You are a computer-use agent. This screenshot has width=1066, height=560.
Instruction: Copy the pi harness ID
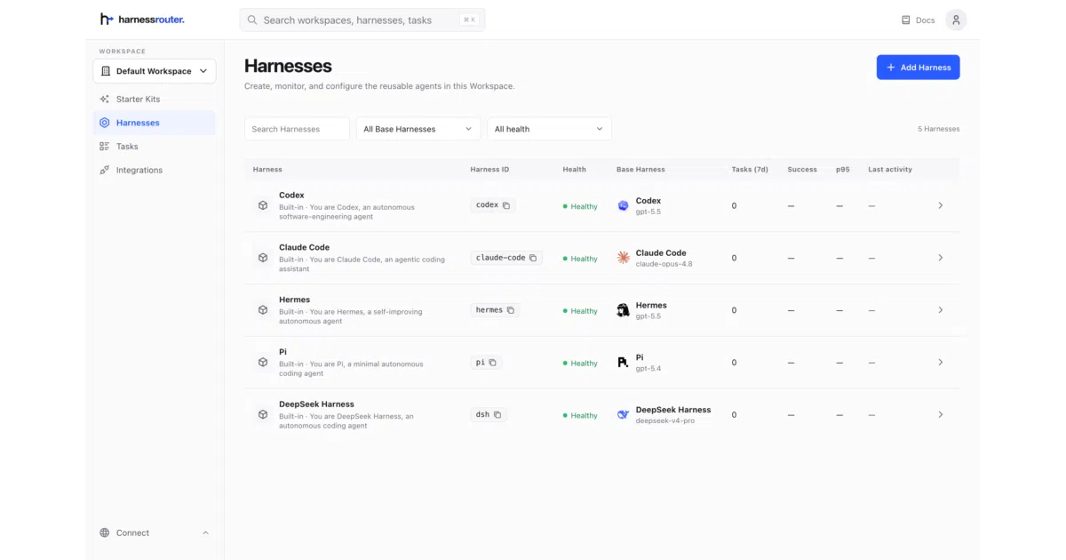coord(492,363)
